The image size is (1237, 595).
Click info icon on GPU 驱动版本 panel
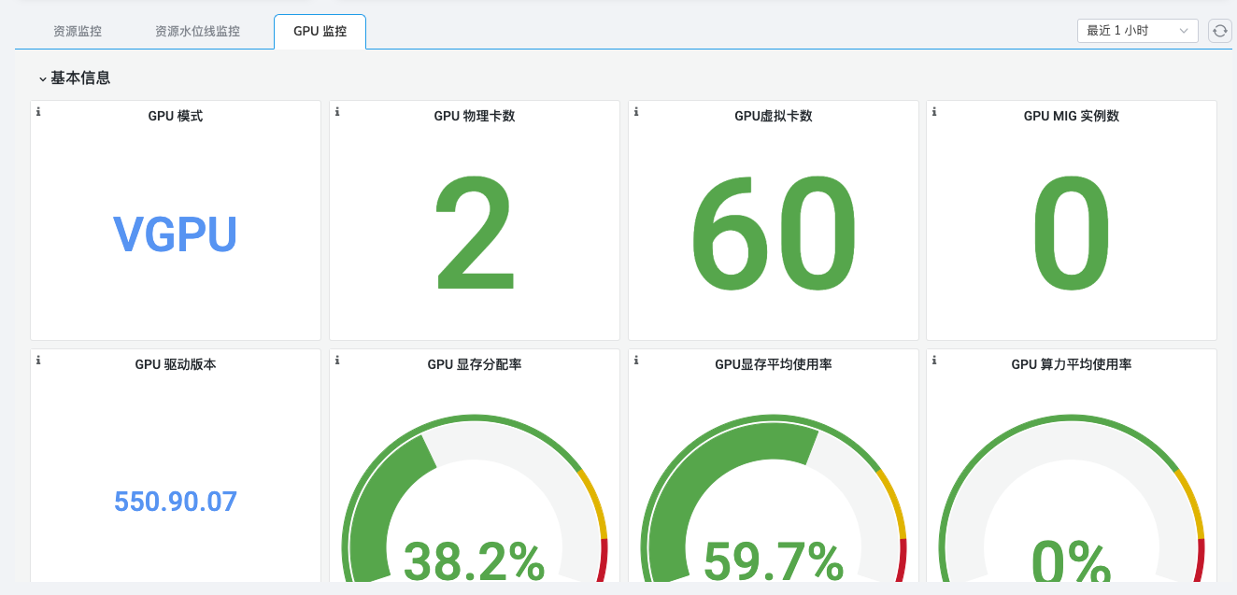click(38, 360)
